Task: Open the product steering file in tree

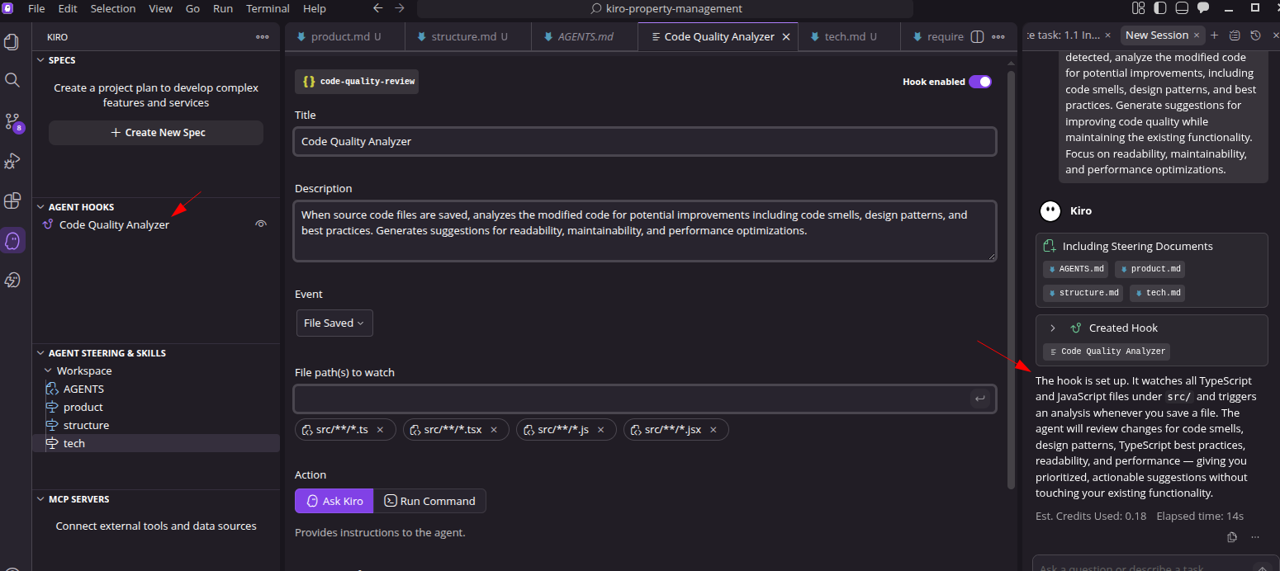Action: click(83, 408)
